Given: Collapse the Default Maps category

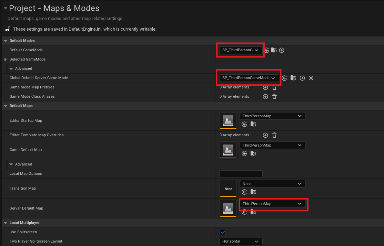Looking at the screenshot, I should pos(6,106).
